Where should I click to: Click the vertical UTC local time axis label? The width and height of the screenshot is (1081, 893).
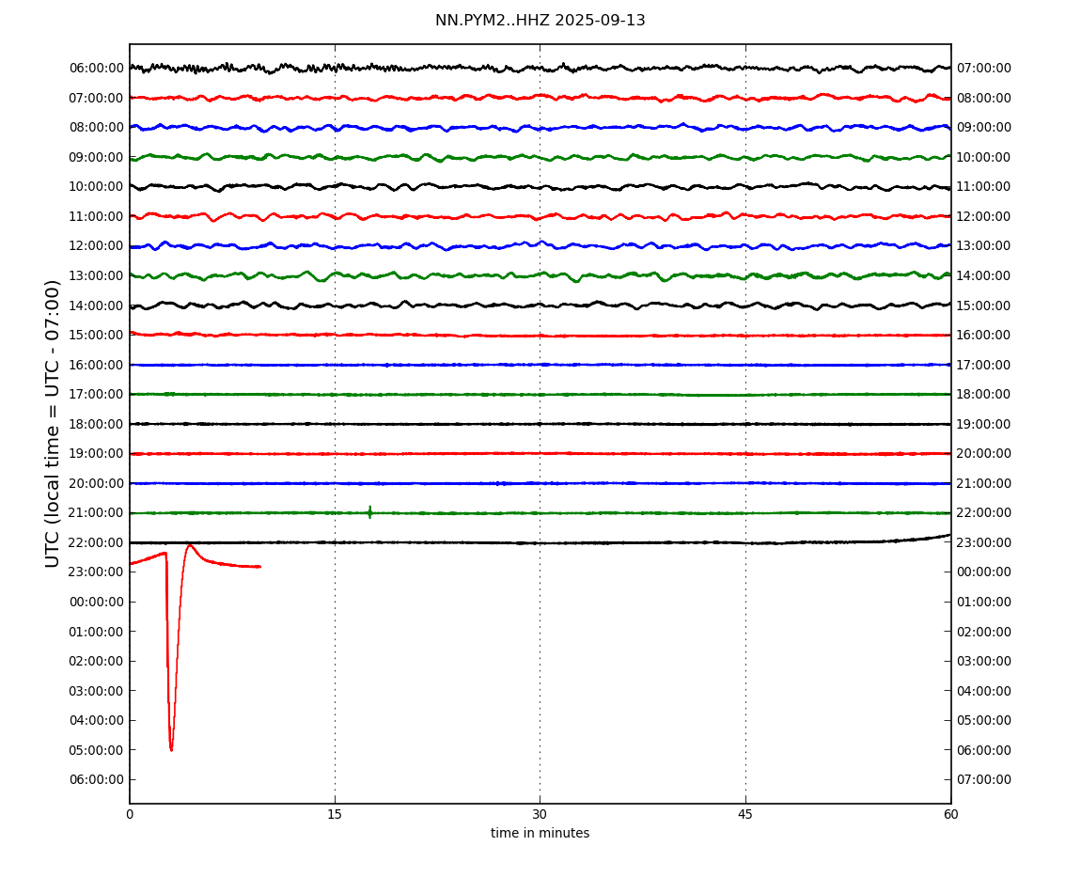point(53,423)
